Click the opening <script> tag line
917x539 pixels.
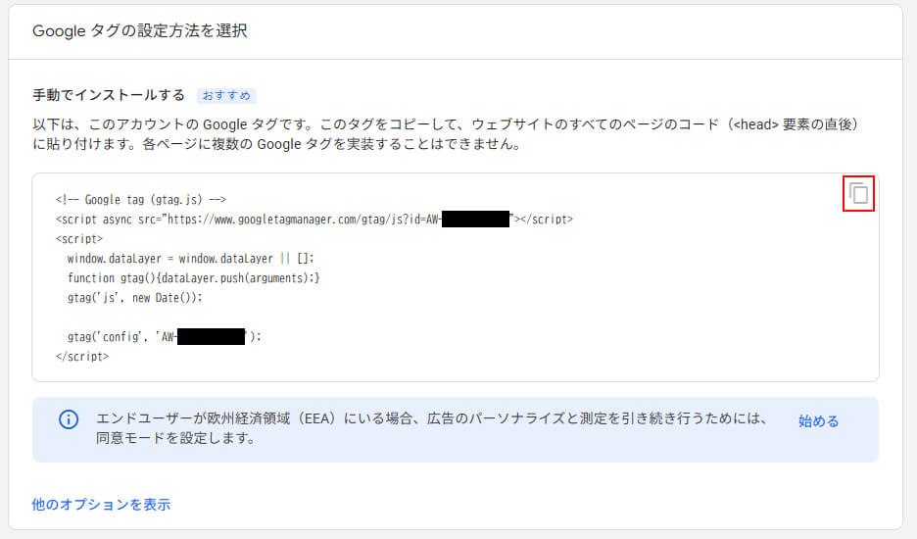click(80, 239)
